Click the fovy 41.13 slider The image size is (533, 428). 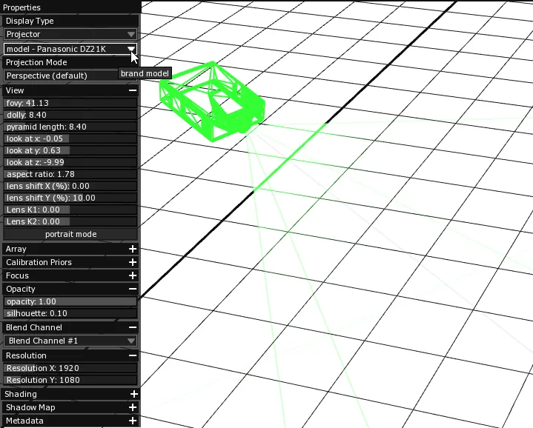[70, 103]
